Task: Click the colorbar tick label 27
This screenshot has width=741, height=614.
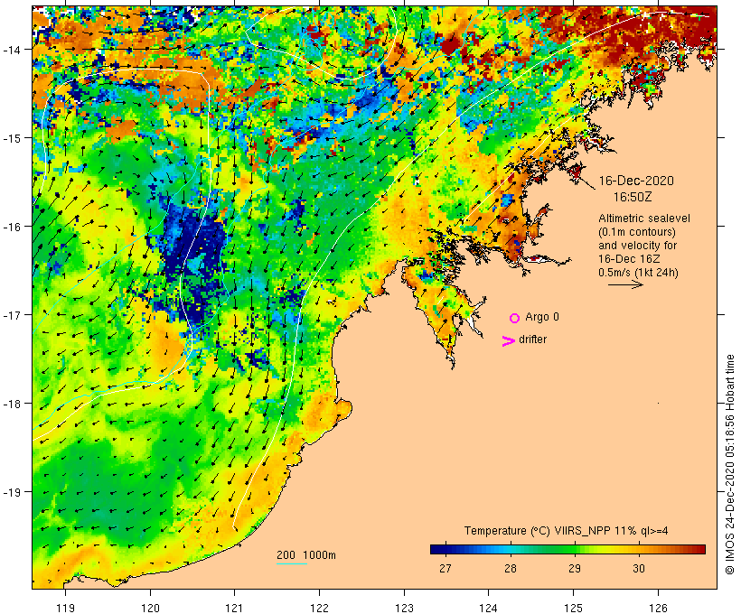Action: point(446,568)
